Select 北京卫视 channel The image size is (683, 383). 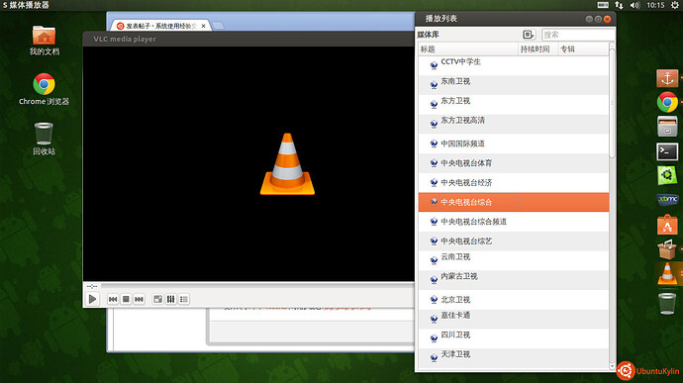pos(513,299)
